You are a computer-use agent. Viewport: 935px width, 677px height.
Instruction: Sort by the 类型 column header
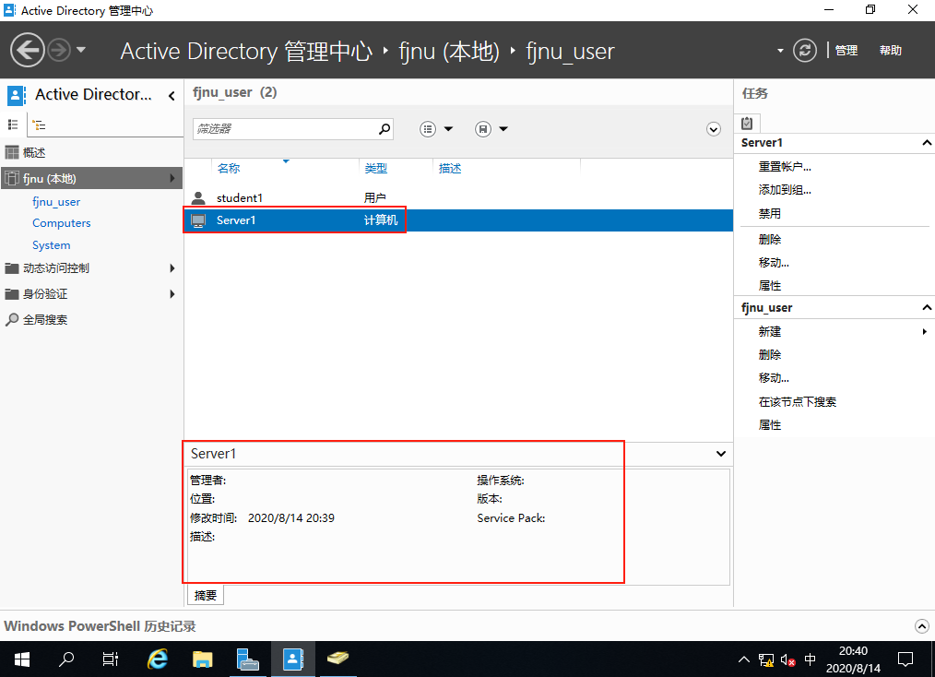pyautogui.click(x=376, y=168)
